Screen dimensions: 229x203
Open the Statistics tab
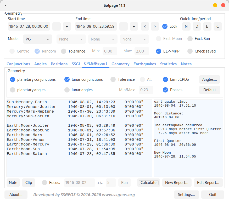click(x=168, y=64)
